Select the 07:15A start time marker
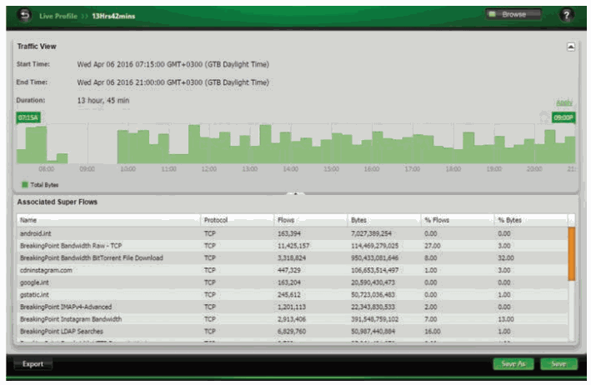This screenshot has height=385, width=591. (28, 117)
